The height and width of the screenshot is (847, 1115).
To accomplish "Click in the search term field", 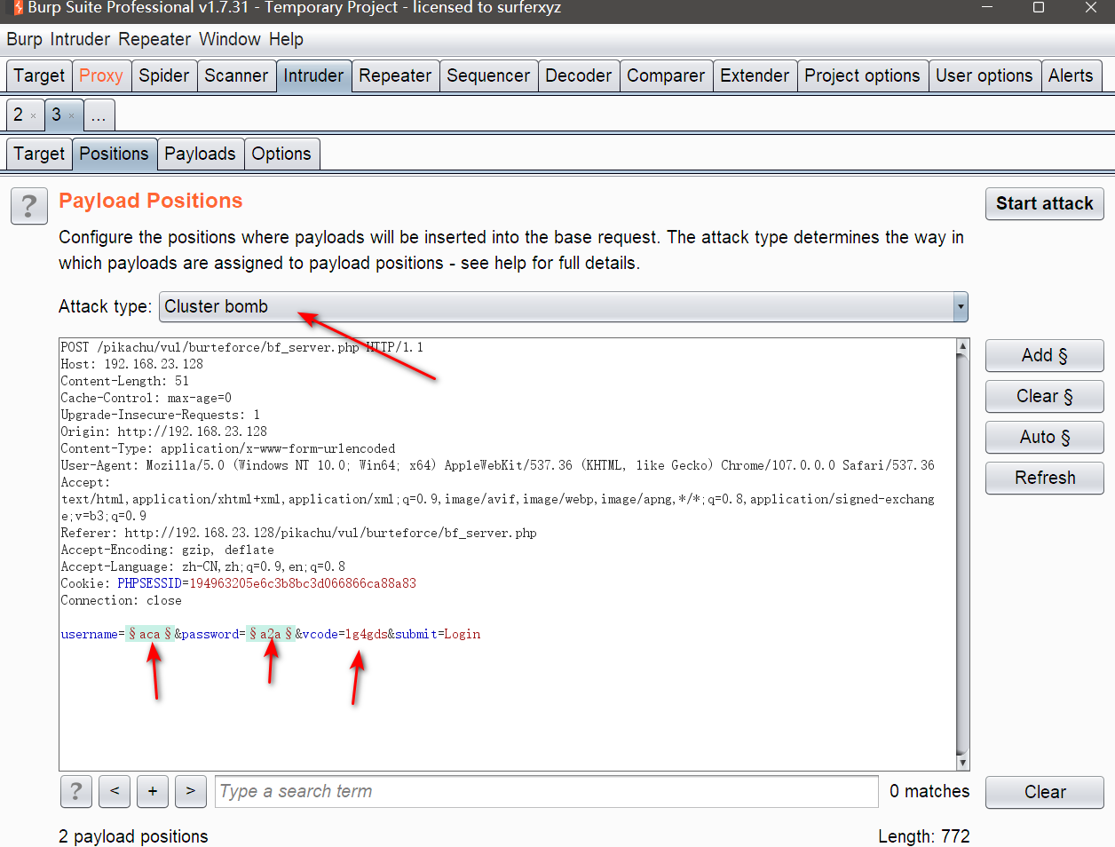I will point(546,791).
